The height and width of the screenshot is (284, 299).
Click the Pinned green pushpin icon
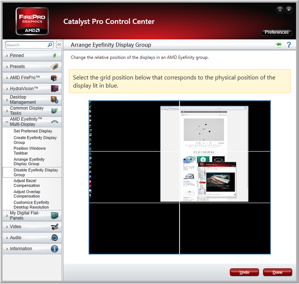point(55,56)
